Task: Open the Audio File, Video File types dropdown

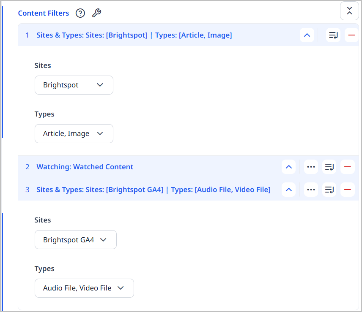Action: 84,288
